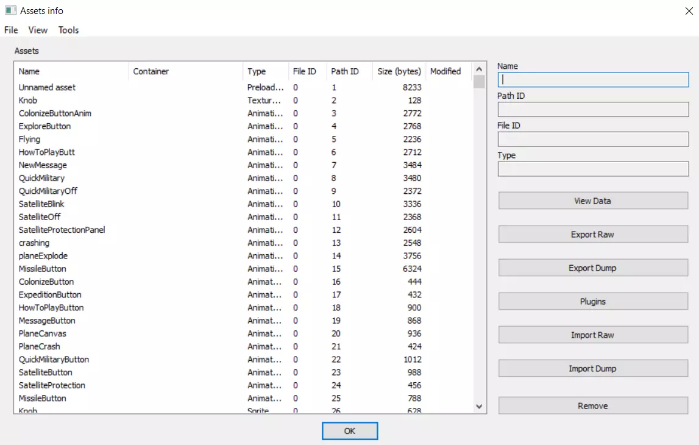Click the Path ID text field

pos(592,110)
